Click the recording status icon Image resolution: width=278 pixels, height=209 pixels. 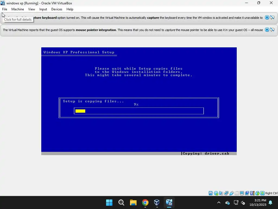click(247, 193)
